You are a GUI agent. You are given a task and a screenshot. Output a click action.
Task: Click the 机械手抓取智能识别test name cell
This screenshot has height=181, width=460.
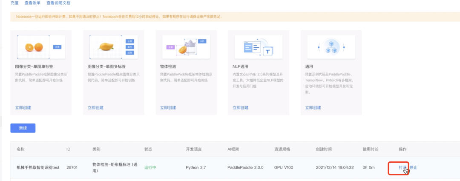click(38, 167)
